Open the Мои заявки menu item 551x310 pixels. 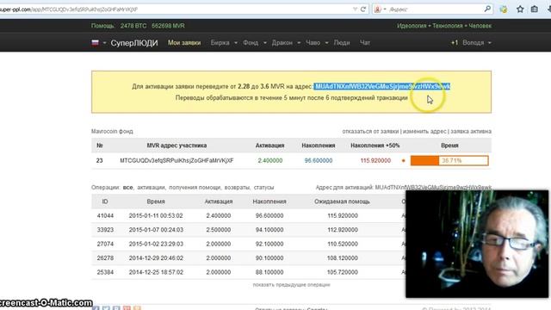click(184, 42)
